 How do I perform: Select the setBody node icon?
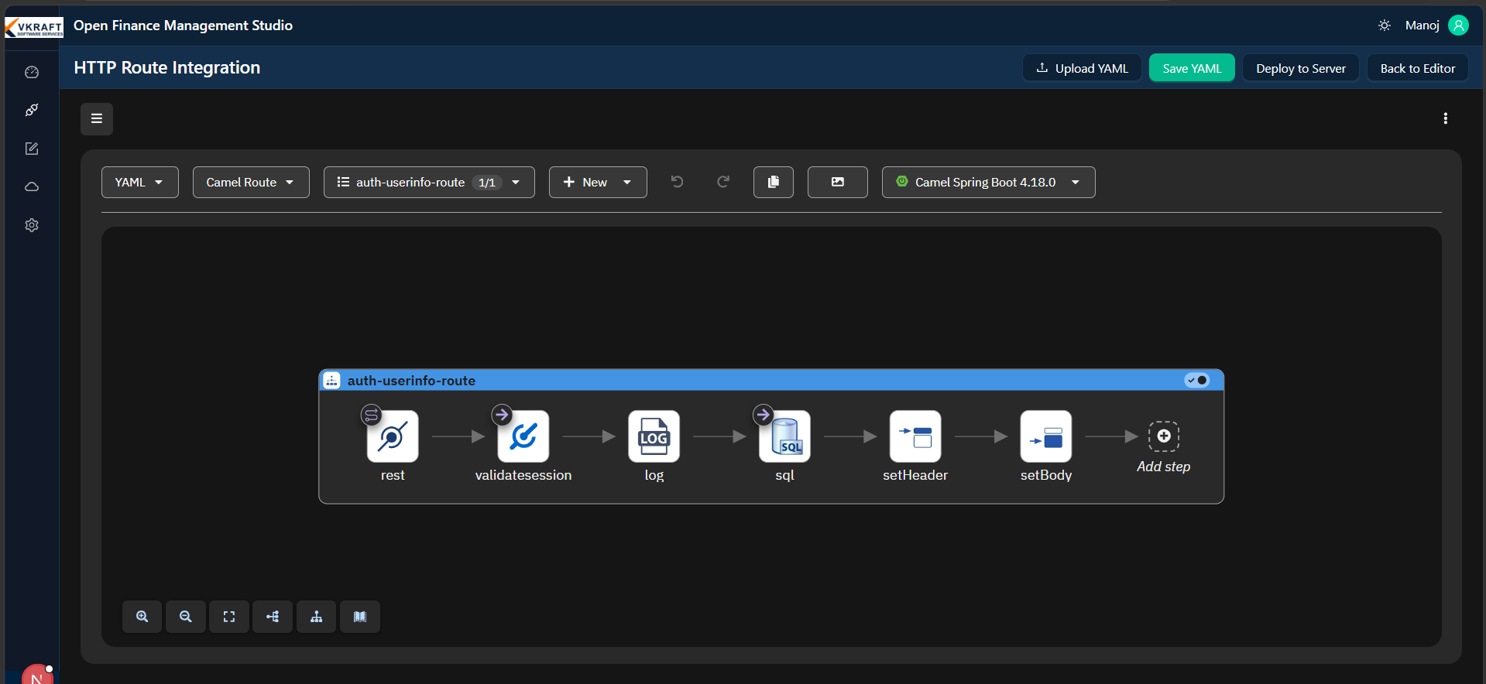tap(1046, 436)
